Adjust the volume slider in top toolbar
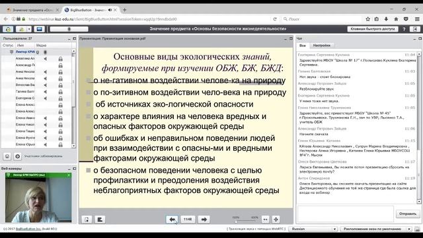 click(x=69, y=29)
